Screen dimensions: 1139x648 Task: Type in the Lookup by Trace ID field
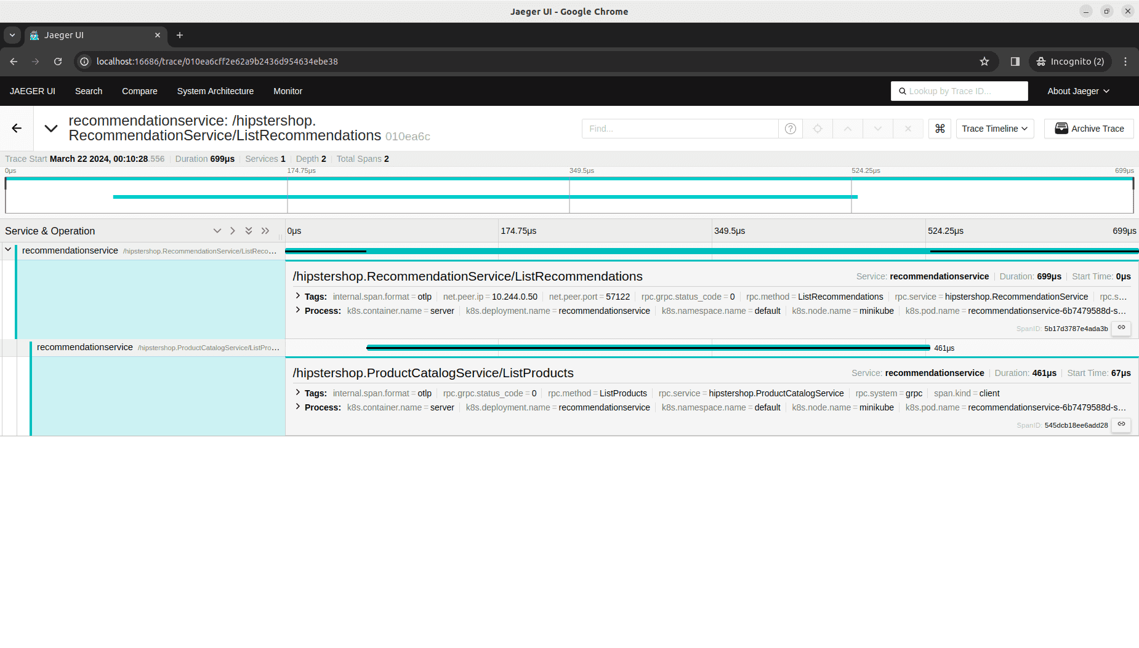959,91
